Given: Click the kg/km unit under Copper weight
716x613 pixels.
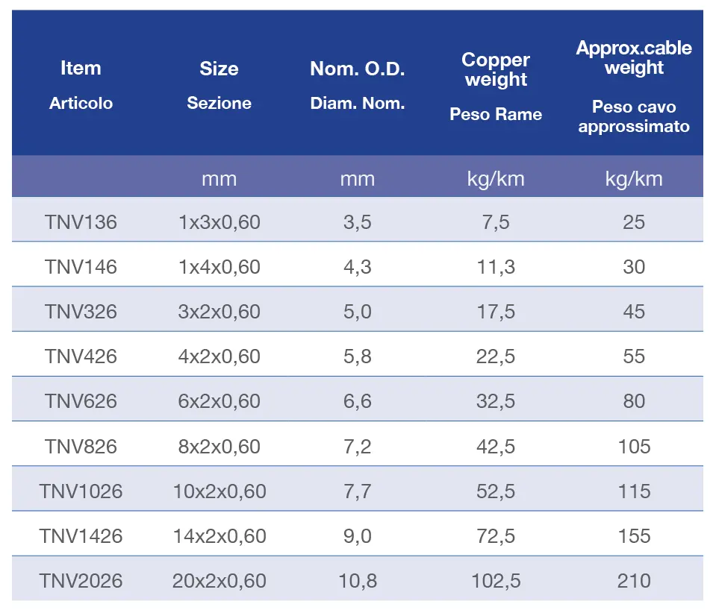Looking at the screenshot, I should click(x=496, y=179).
